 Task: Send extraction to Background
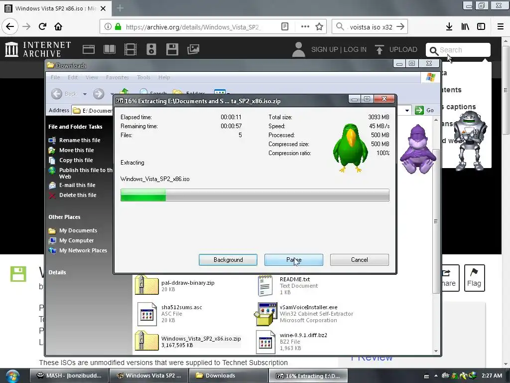(x=228, y=260)
